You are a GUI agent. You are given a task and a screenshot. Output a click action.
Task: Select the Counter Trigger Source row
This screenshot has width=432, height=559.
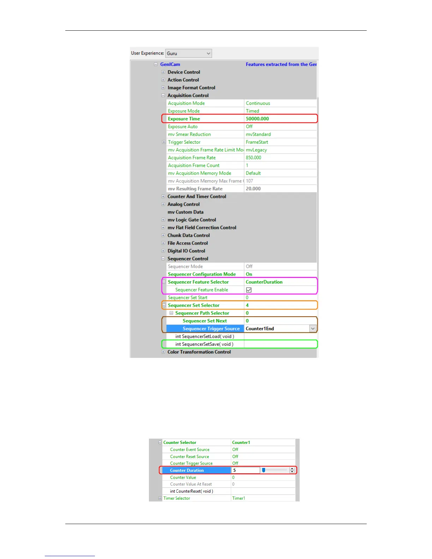tap(229, 463)
